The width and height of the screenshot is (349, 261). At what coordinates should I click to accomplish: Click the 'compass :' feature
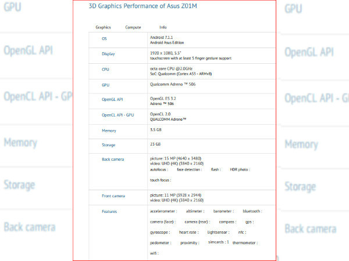pos(227,222)
